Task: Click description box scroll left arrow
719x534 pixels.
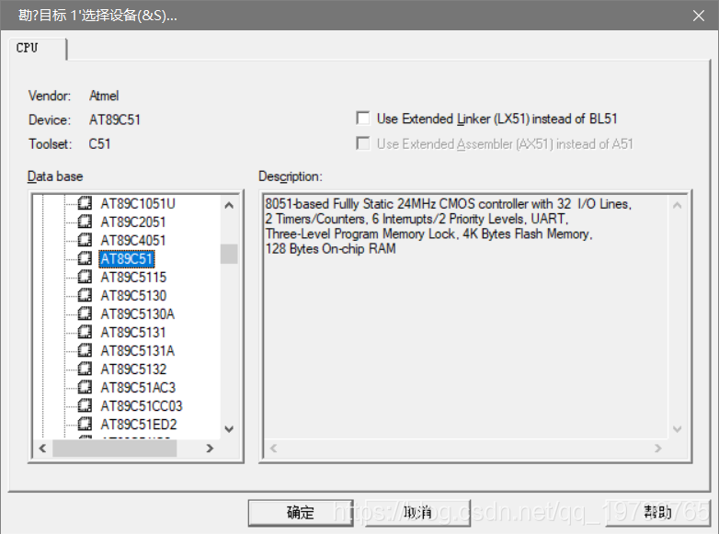Action: point(274,448)
